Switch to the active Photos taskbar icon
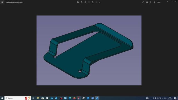The image size is (178, 100). [x=97, y=98]
